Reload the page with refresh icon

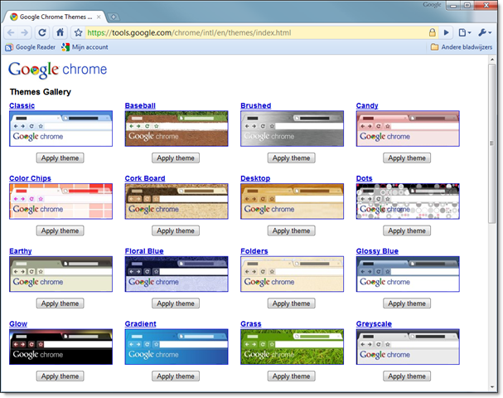point(42,32)
